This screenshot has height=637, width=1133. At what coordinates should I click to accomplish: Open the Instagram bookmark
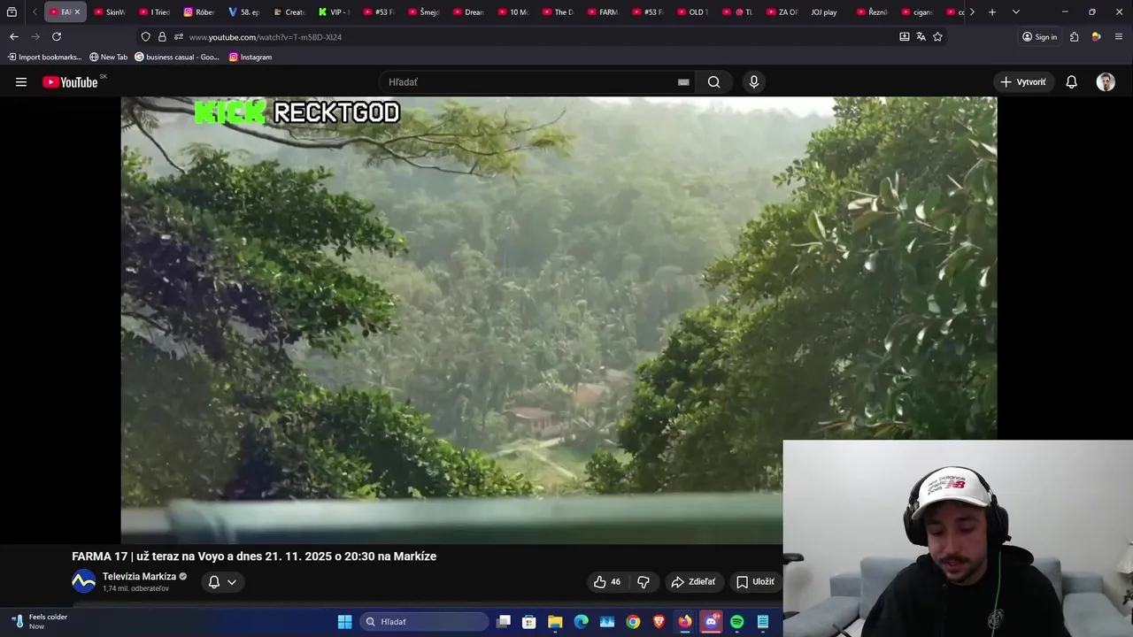[250, 58]
